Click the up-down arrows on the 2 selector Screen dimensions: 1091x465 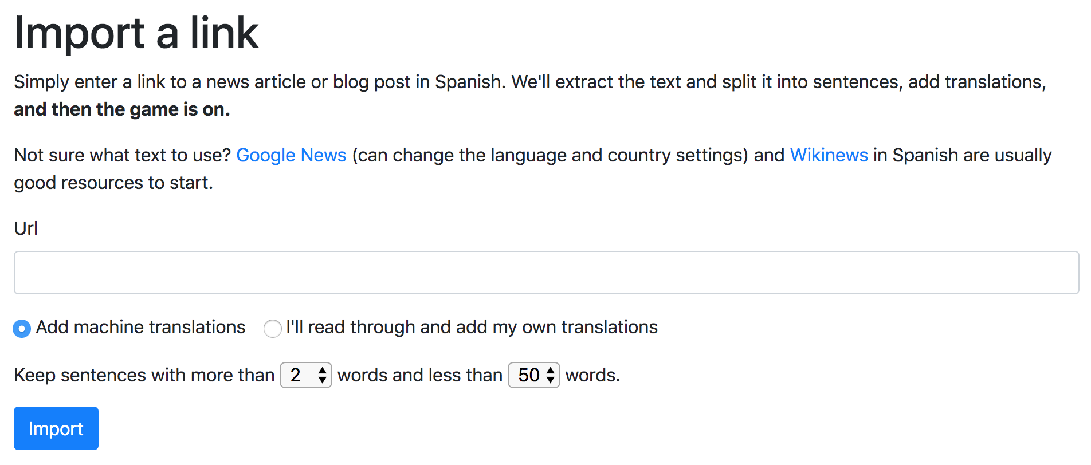coord(322,375)
